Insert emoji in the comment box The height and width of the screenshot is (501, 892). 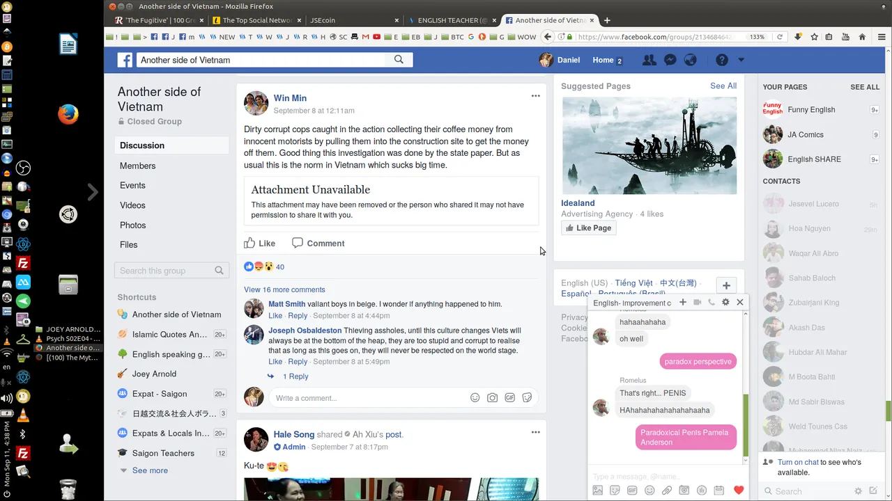[475, 398]
